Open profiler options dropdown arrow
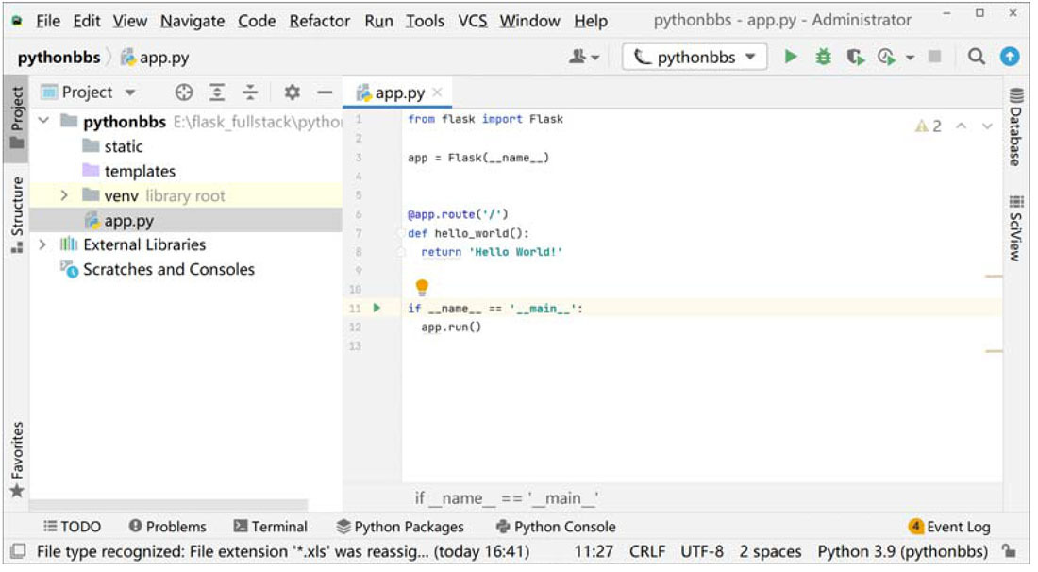Screen dimensions: 1038x572 tap(911, 58)
